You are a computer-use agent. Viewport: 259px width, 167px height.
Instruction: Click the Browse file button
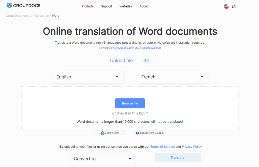pyautogui.click(x=130, y=103)
